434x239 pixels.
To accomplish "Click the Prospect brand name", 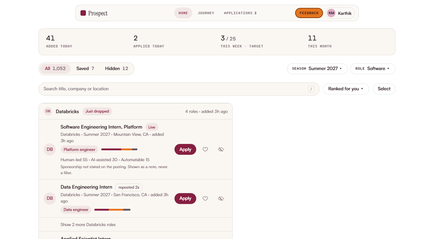I will click(x=98, y=13).
